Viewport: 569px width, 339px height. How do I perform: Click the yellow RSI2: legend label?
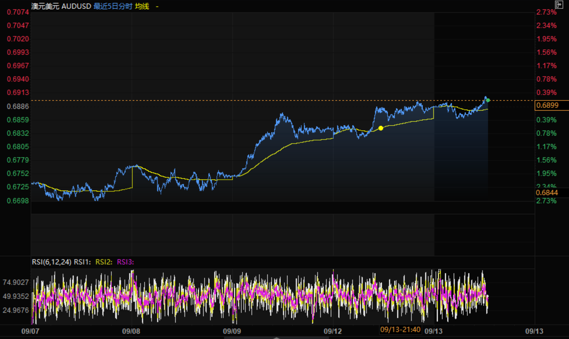(104, 262)
